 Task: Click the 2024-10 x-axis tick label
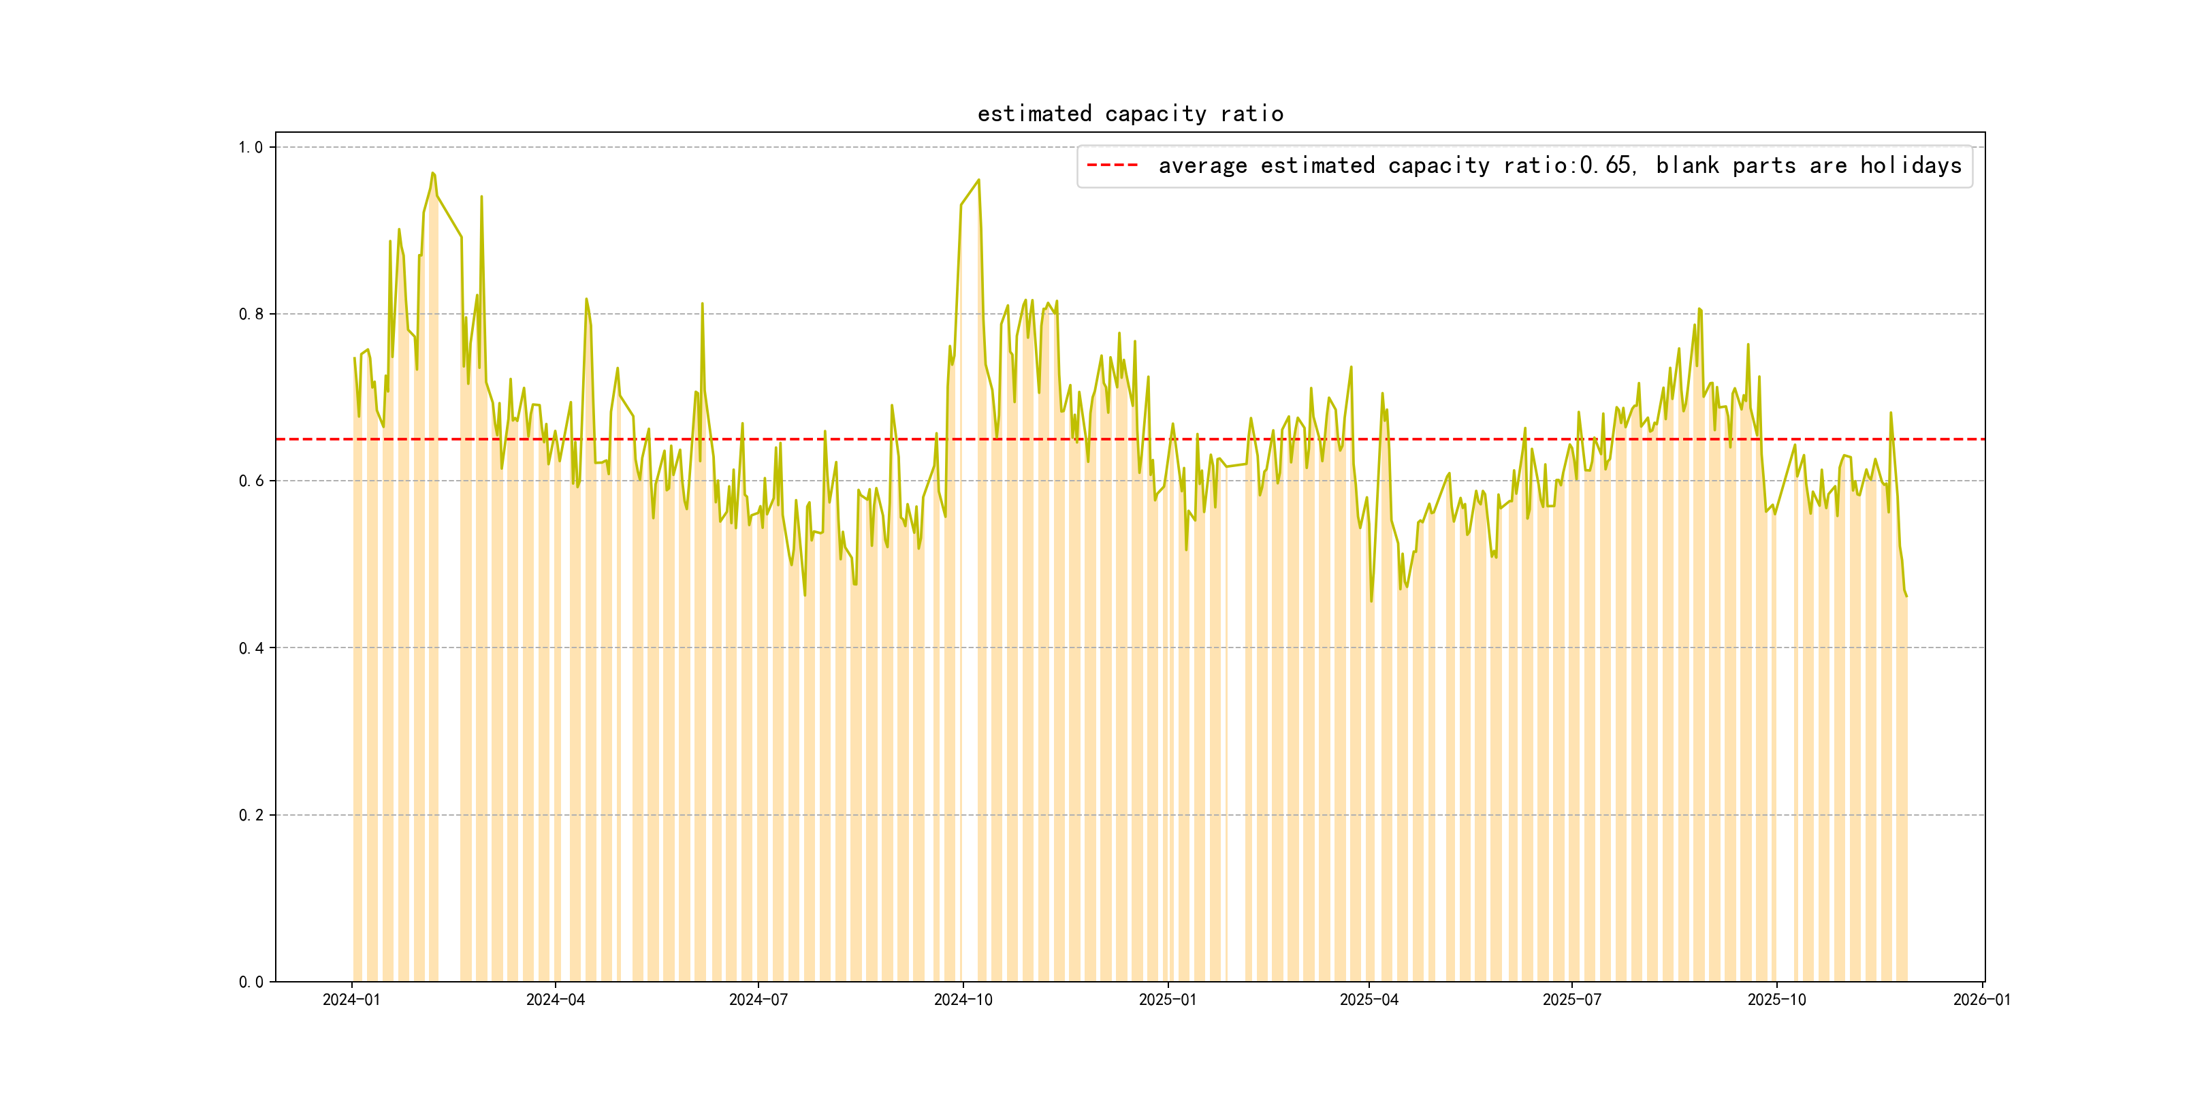(x=963, y=1000)
